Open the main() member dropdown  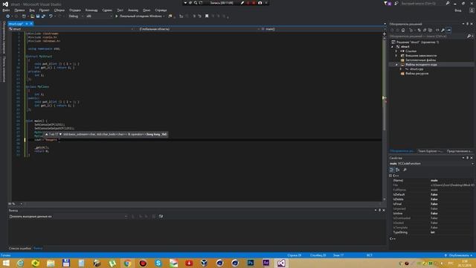coord(323,29)
